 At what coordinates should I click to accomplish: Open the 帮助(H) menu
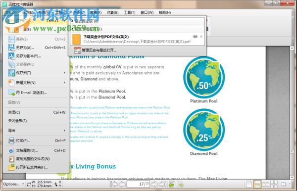(165, 12)
